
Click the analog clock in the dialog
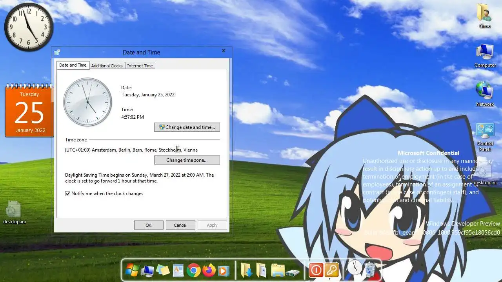(88, 102)
